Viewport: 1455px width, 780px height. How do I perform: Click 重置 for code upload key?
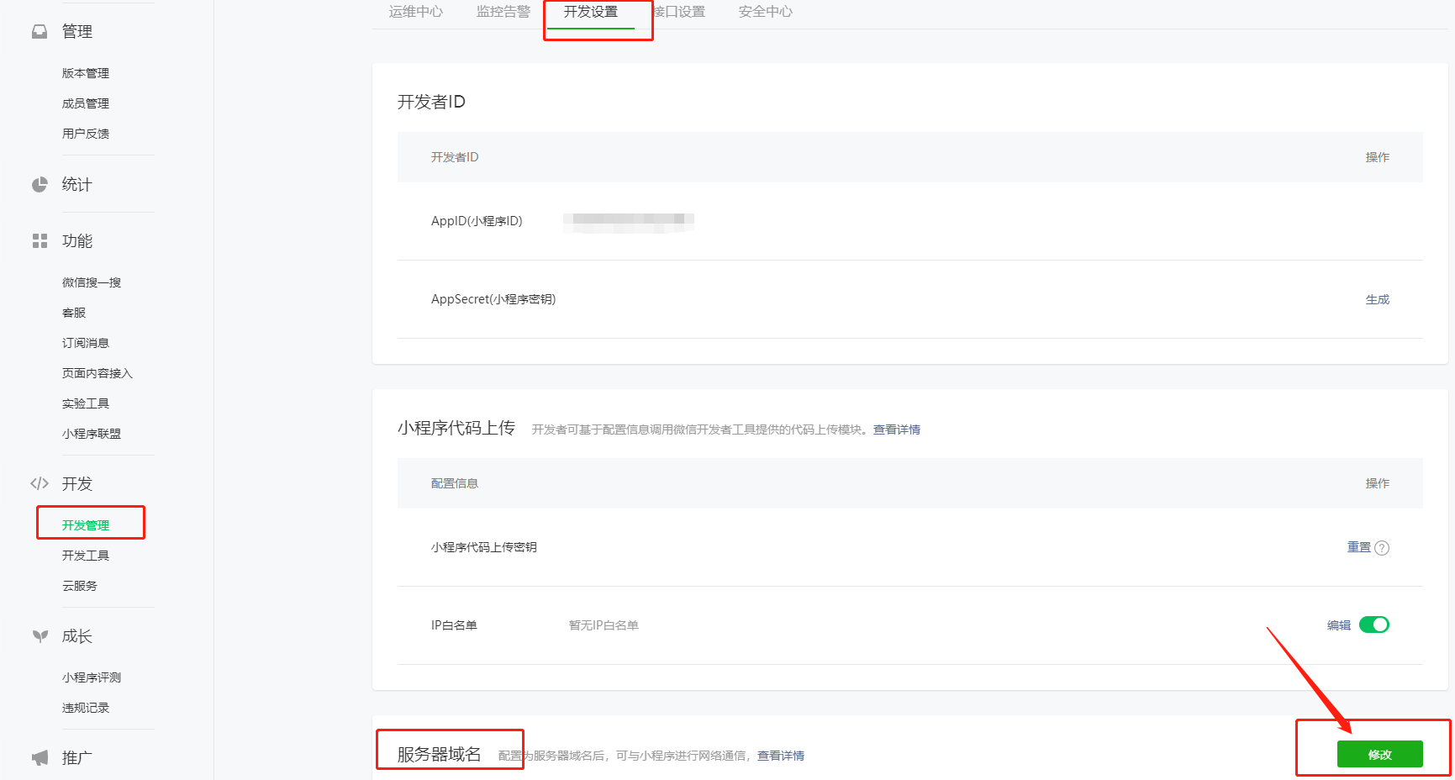[1359, 547]
